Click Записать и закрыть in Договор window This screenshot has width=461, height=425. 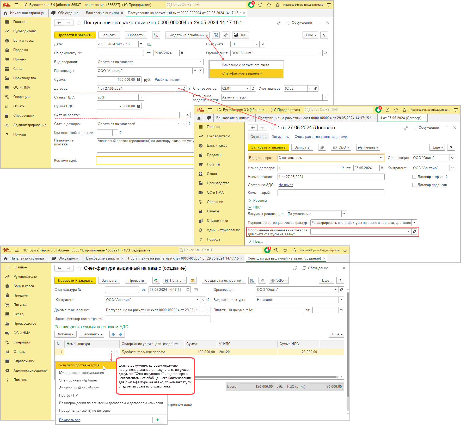(268, 147)
